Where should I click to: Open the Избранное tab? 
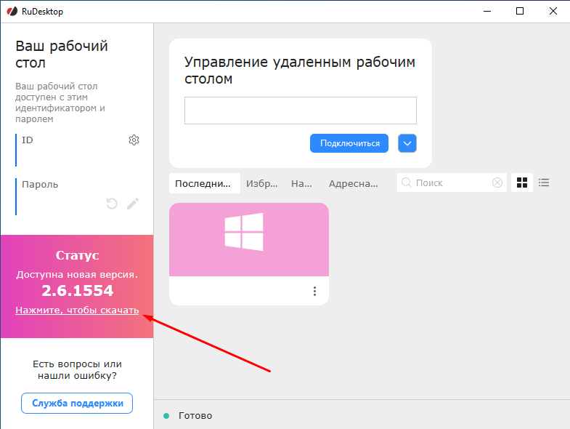(x=262, y=184)
